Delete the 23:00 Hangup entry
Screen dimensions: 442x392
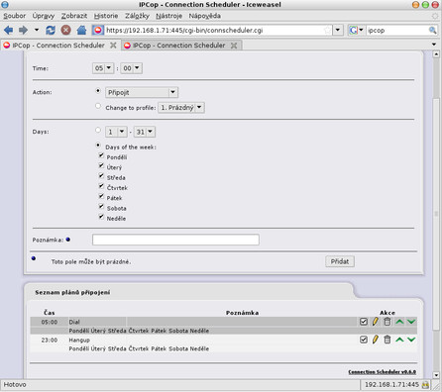(387, 340)
